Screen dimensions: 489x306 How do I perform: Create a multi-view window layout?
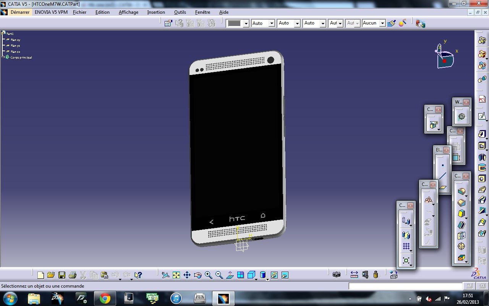click(240, 275)
